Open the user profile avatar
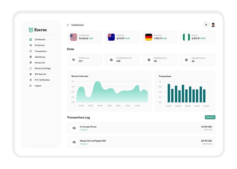237x169 pixels. [x=213, y=25]
